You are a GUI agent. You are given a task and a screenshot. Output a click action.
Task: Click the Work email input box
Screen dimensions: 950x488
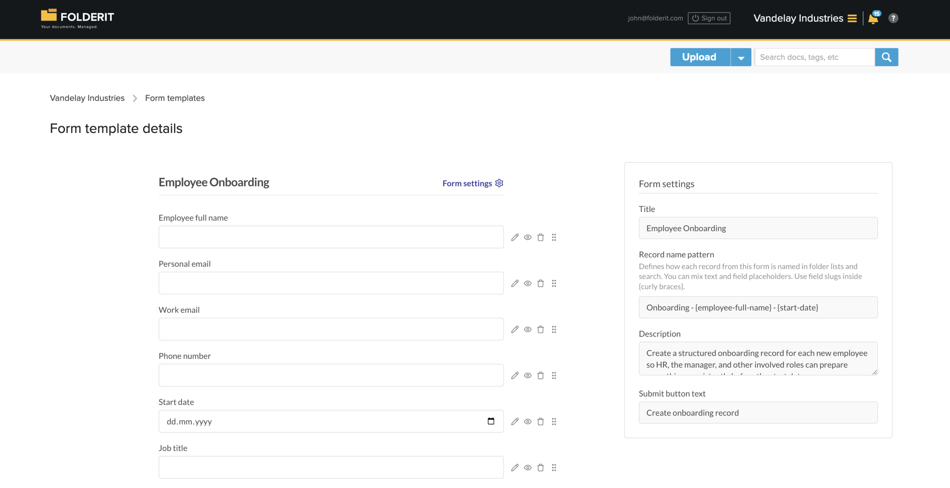tap(331, 329)
